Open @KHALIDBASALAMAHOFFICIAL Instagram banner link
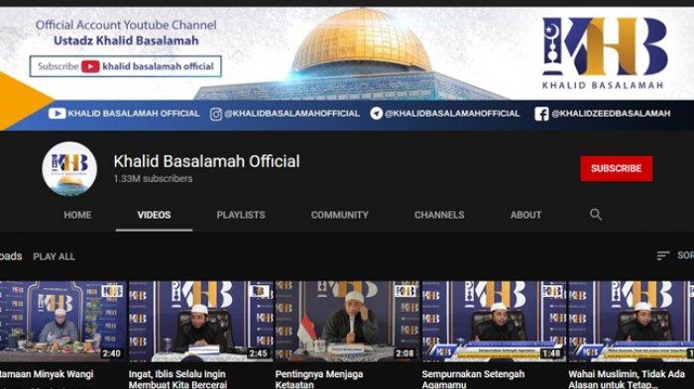 tap(291, 114)
